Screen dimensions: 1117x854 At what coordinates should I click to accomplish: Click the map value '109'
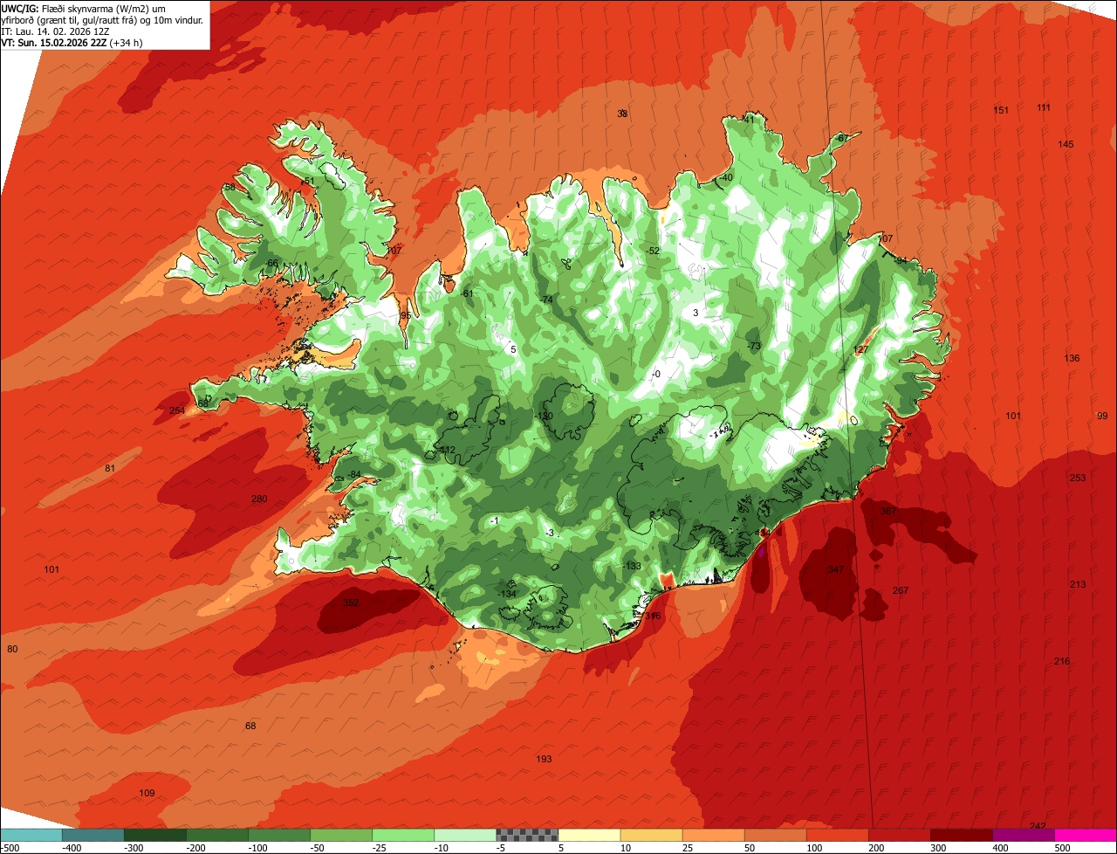(147, 793)
